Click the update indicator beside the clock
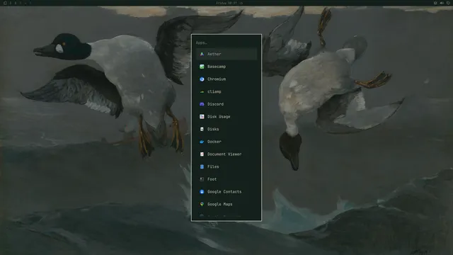This screenshot has height=255, width=453. pyautogui.click(x=241, y=3)
